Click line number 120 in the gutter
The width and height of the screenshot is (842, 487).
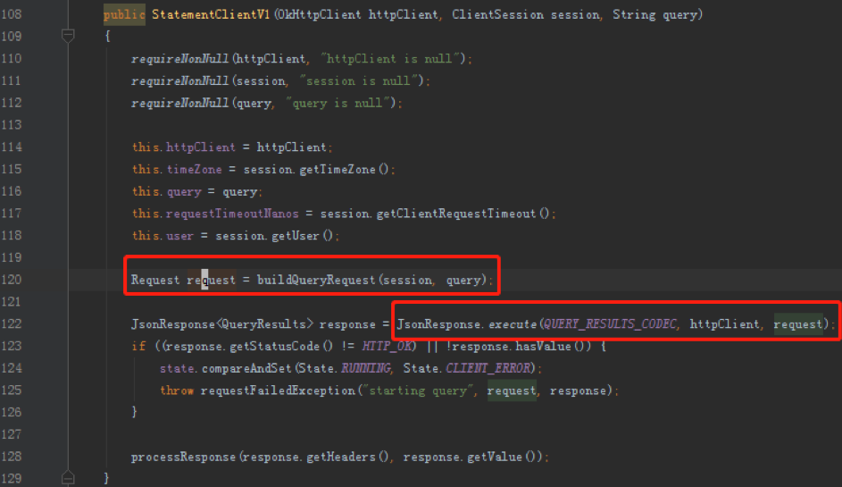11,280
